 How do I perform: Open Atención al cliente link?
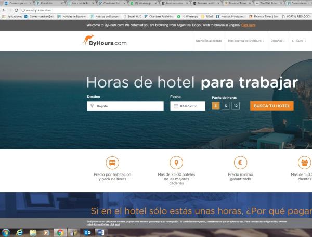(x=209, y=41)
